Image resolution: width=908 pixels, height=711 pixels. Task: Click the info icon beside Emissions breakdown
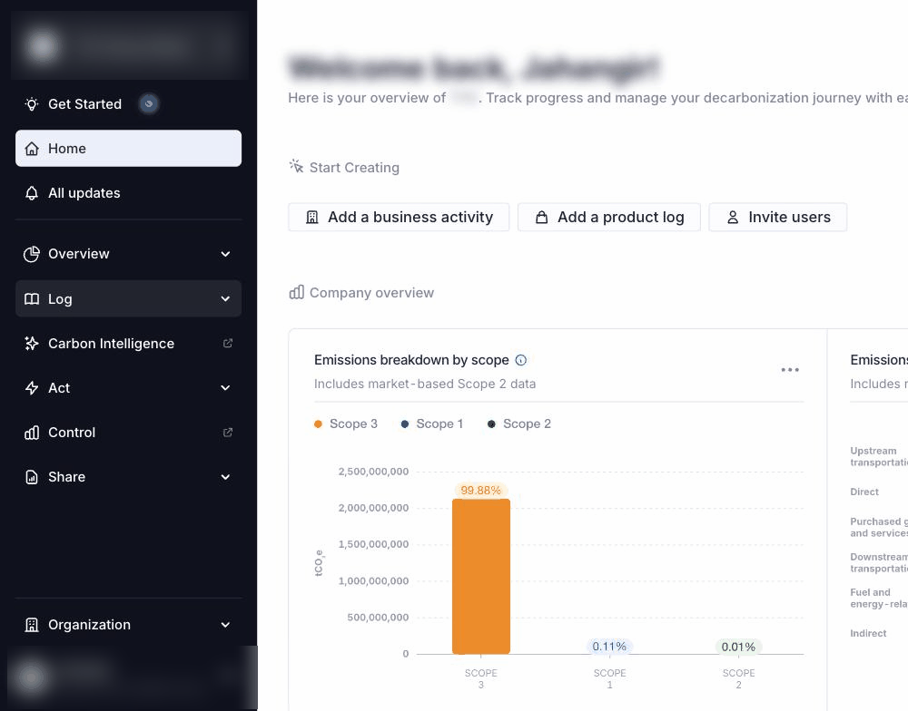point(521,360)
